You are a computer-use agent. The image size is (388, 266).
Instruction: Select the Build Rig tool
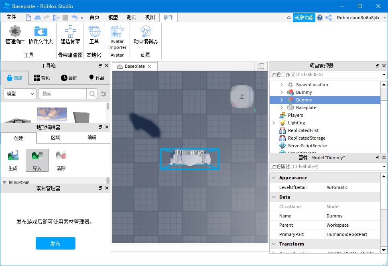pos(70,35)
